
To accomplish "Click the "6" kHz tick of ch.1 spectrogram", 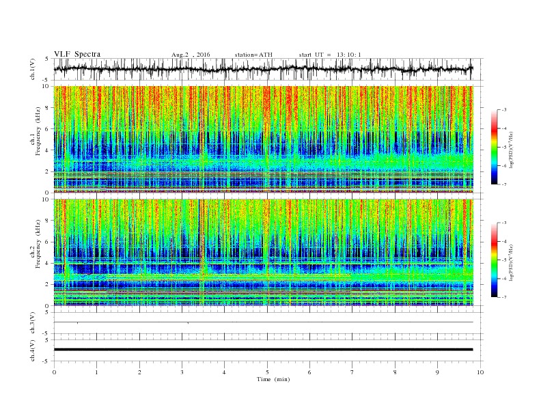I will pos(48,129).
